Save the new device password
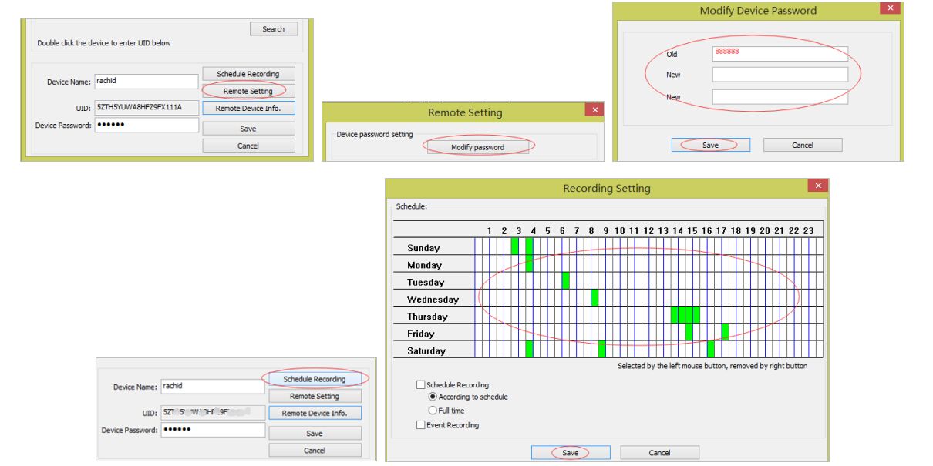 click(709, 144)
